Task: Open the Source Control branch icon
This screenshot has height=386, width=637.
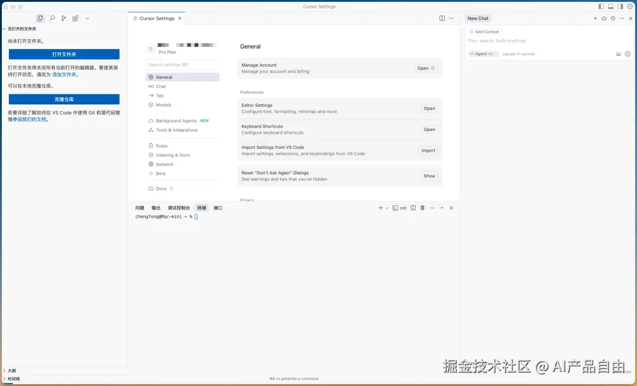Action: coord(64,18)
